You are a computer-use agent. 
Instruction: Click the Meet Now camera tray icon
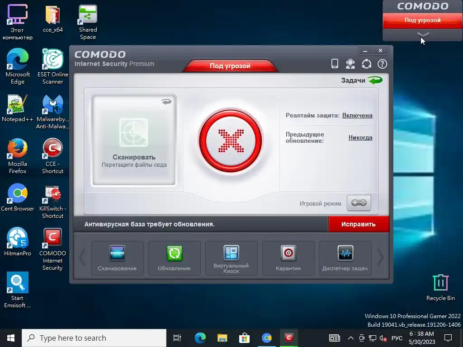click(362, 338)
